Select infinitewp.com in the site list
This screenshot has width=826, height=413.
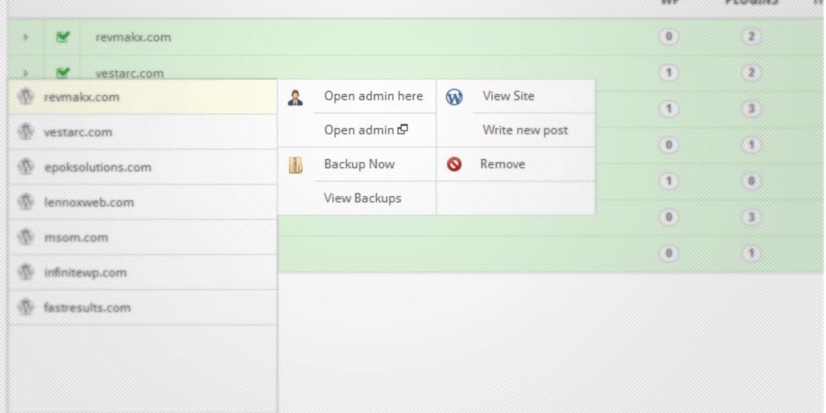[142, 273]
